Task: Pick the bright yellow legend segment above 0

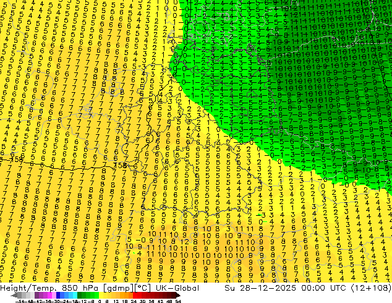Action: click(x=101, y=296)
